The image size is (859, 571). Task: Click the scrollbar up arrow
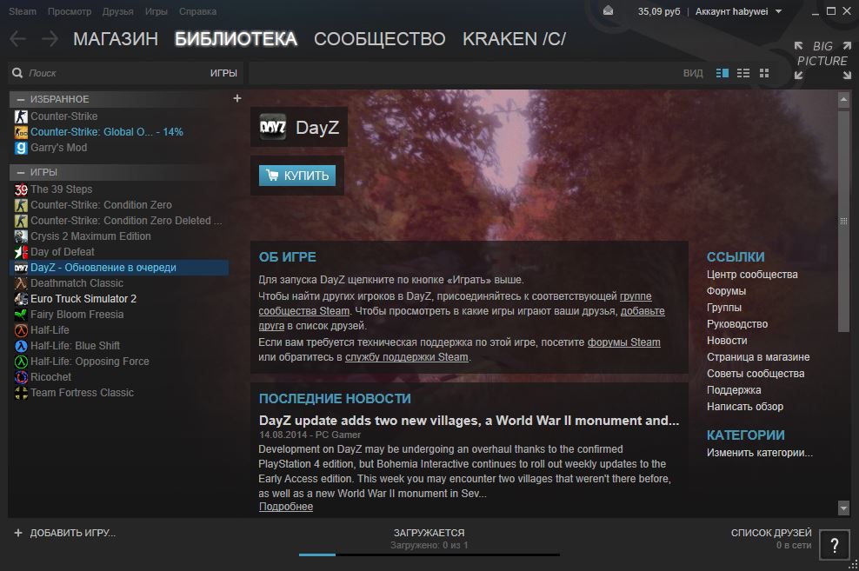(x=843, y=99)
